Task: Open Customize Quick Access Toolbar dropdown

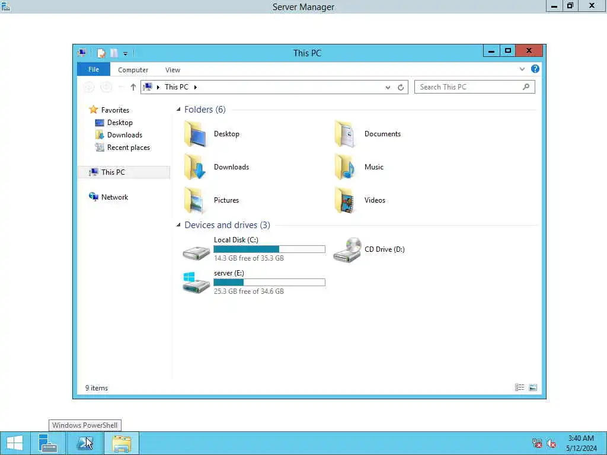Action: (x=126, y=53)
